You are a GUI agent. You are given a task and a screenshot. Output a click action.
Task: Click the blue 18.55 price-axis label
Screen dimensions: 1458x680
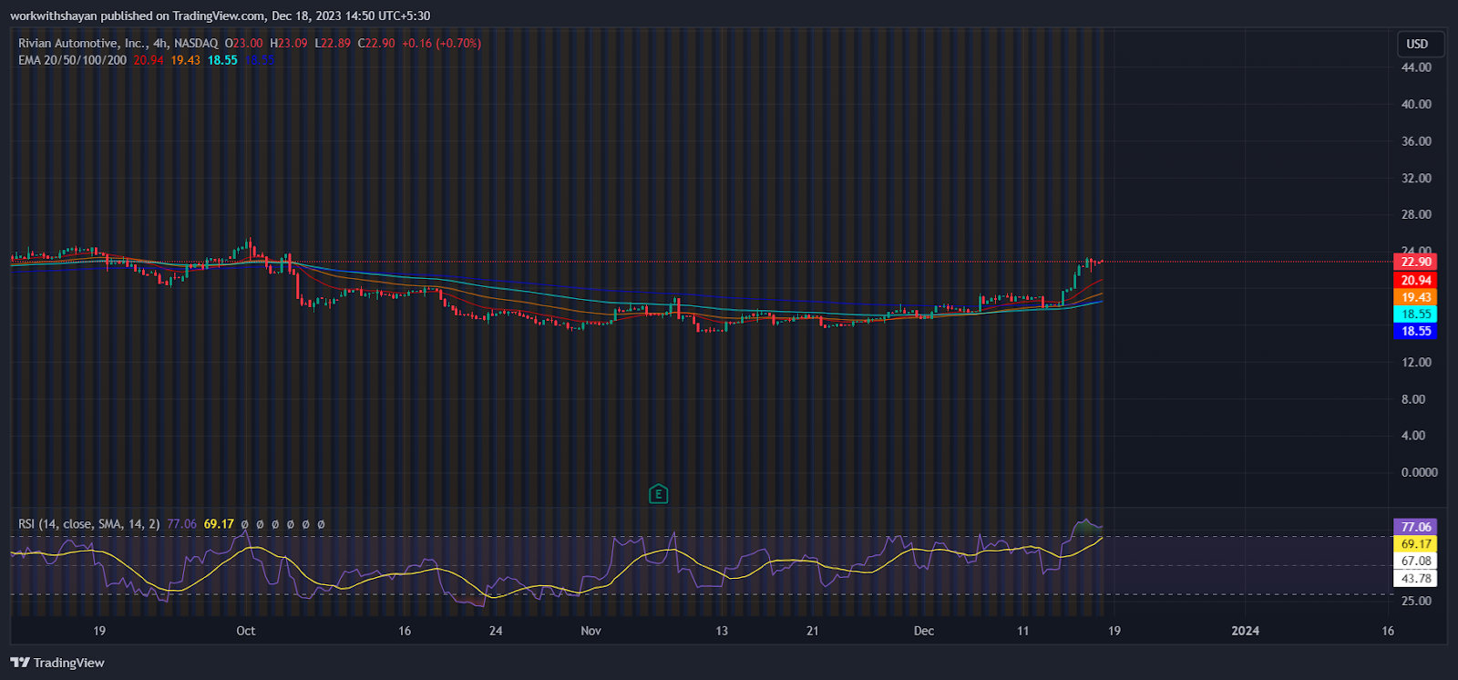(1416, 331)
